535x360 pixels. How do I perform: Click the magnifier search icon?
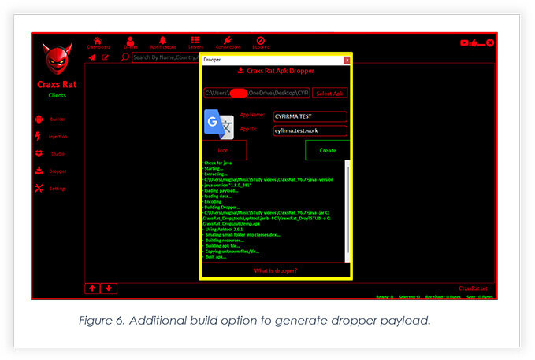(x=124, y=57)
